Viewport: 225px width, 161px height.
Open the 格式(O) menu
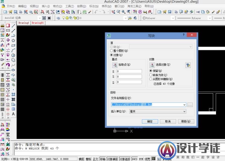[58, 6]
